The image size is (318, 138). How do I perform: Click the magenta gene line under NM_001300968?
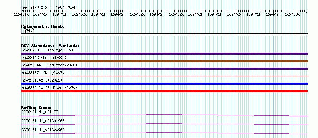[164, 124]
